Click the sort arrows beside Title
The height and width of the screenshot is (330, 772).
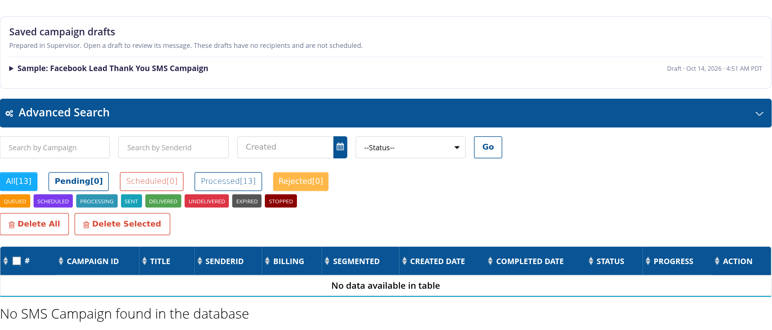[145, 261]
